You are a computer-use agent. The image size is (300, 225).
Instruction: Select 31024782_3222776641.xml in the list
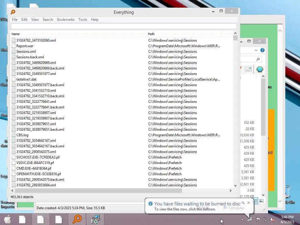click(x=122, y=102)
